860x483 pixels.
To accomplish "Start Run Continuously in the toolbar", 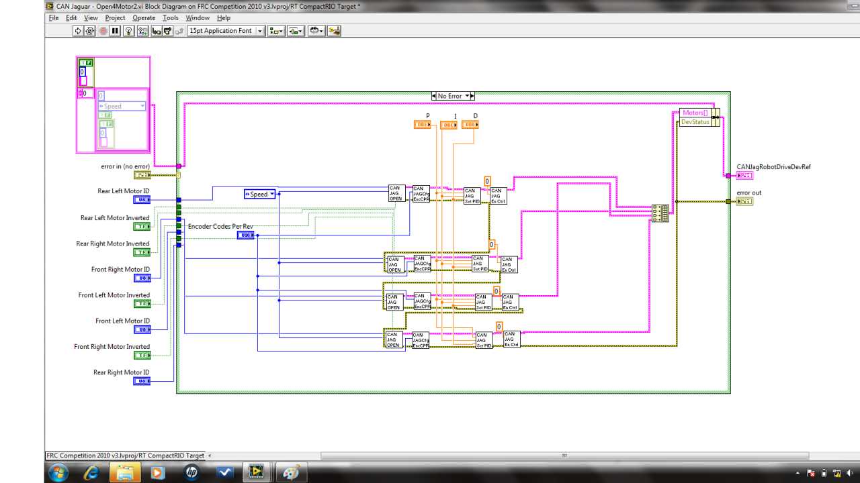I will pos(90,31).
